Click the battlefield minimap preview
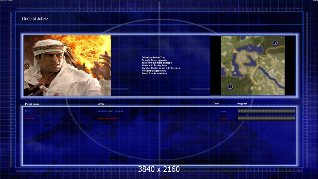The image size is (318, 179). pos(253,65)
